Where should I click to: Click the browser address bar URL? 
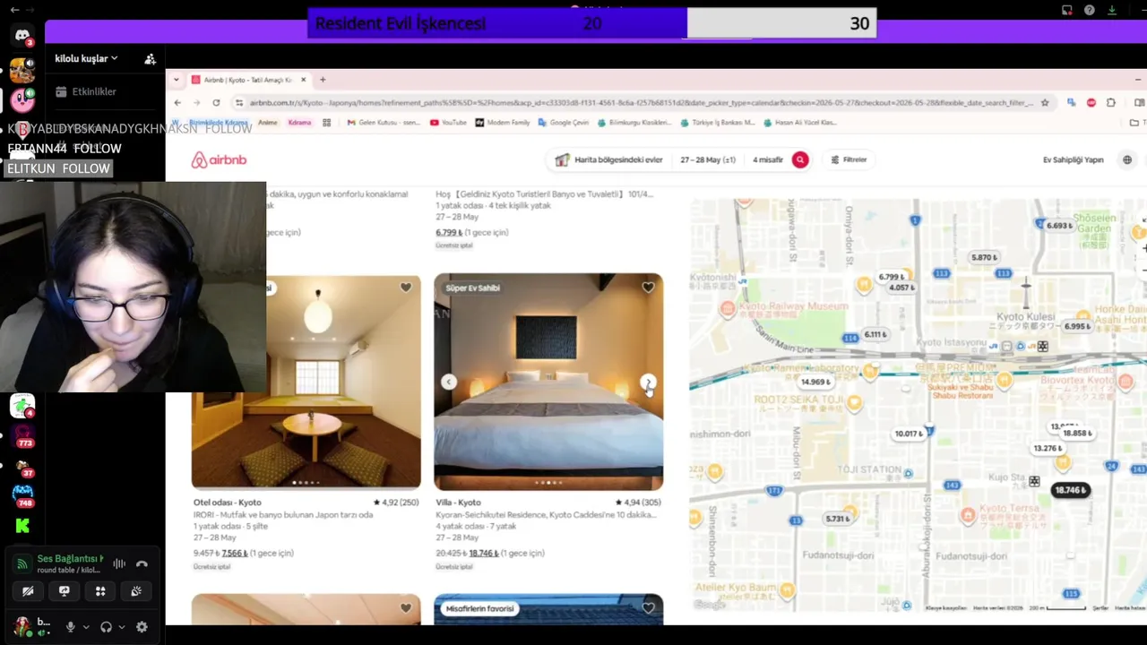point(641,103)
